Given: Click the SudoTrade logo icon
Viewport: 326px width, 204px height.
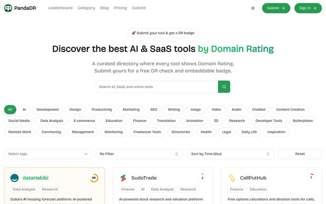Looking at the screenshot, I should click(123, 178).
